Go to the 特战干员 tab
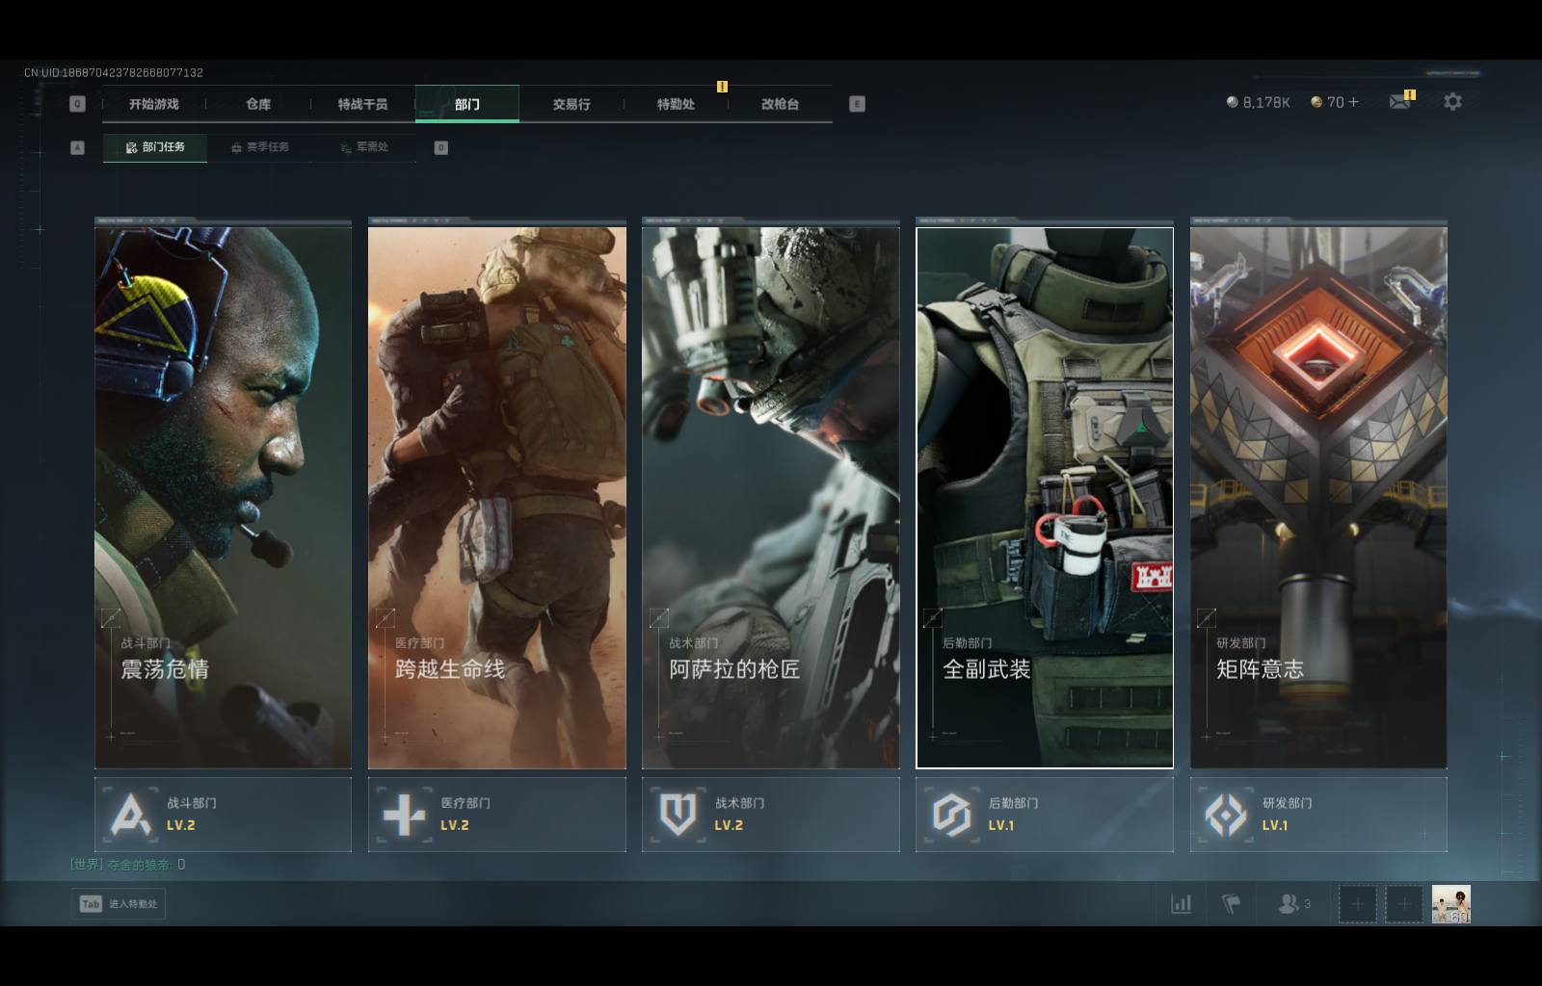The image size is (1542, 986). point(362,104)
